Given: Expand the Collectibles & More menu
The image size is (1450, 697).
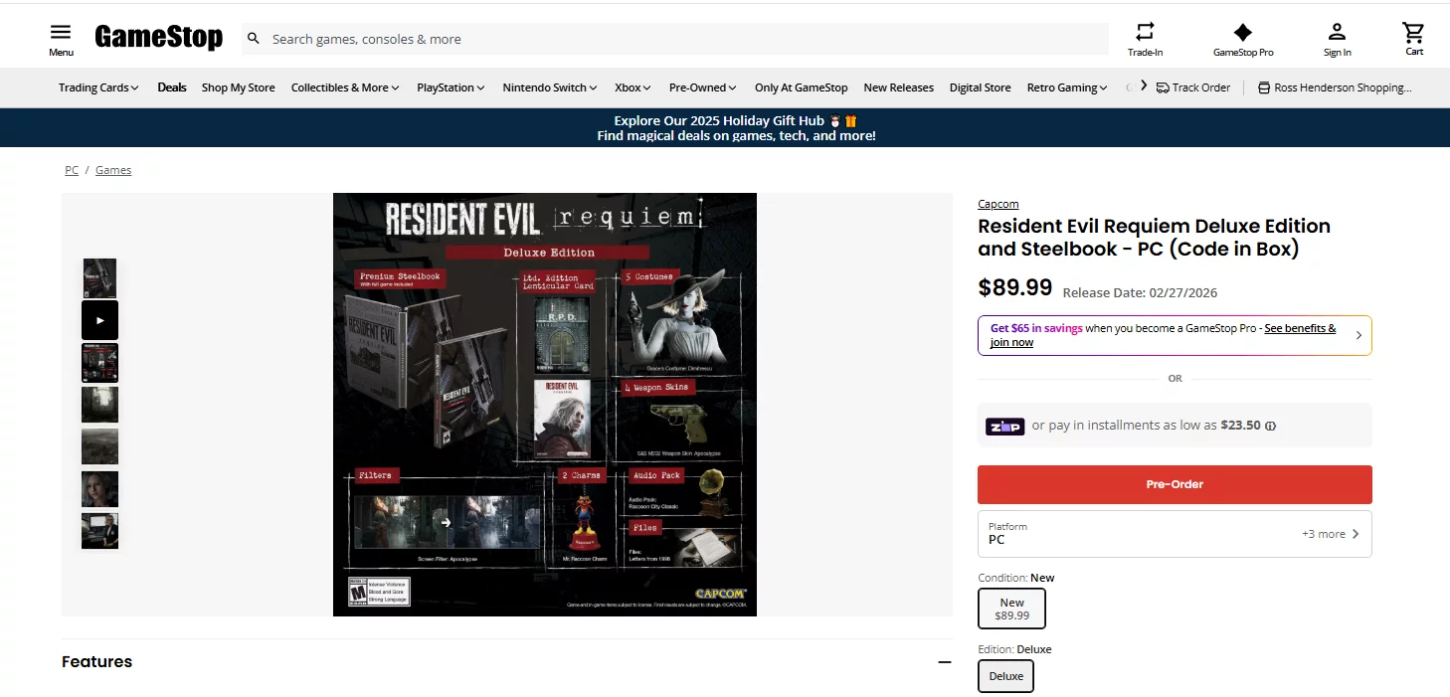Looking at the screenshot, I should (x=345, y=87).
